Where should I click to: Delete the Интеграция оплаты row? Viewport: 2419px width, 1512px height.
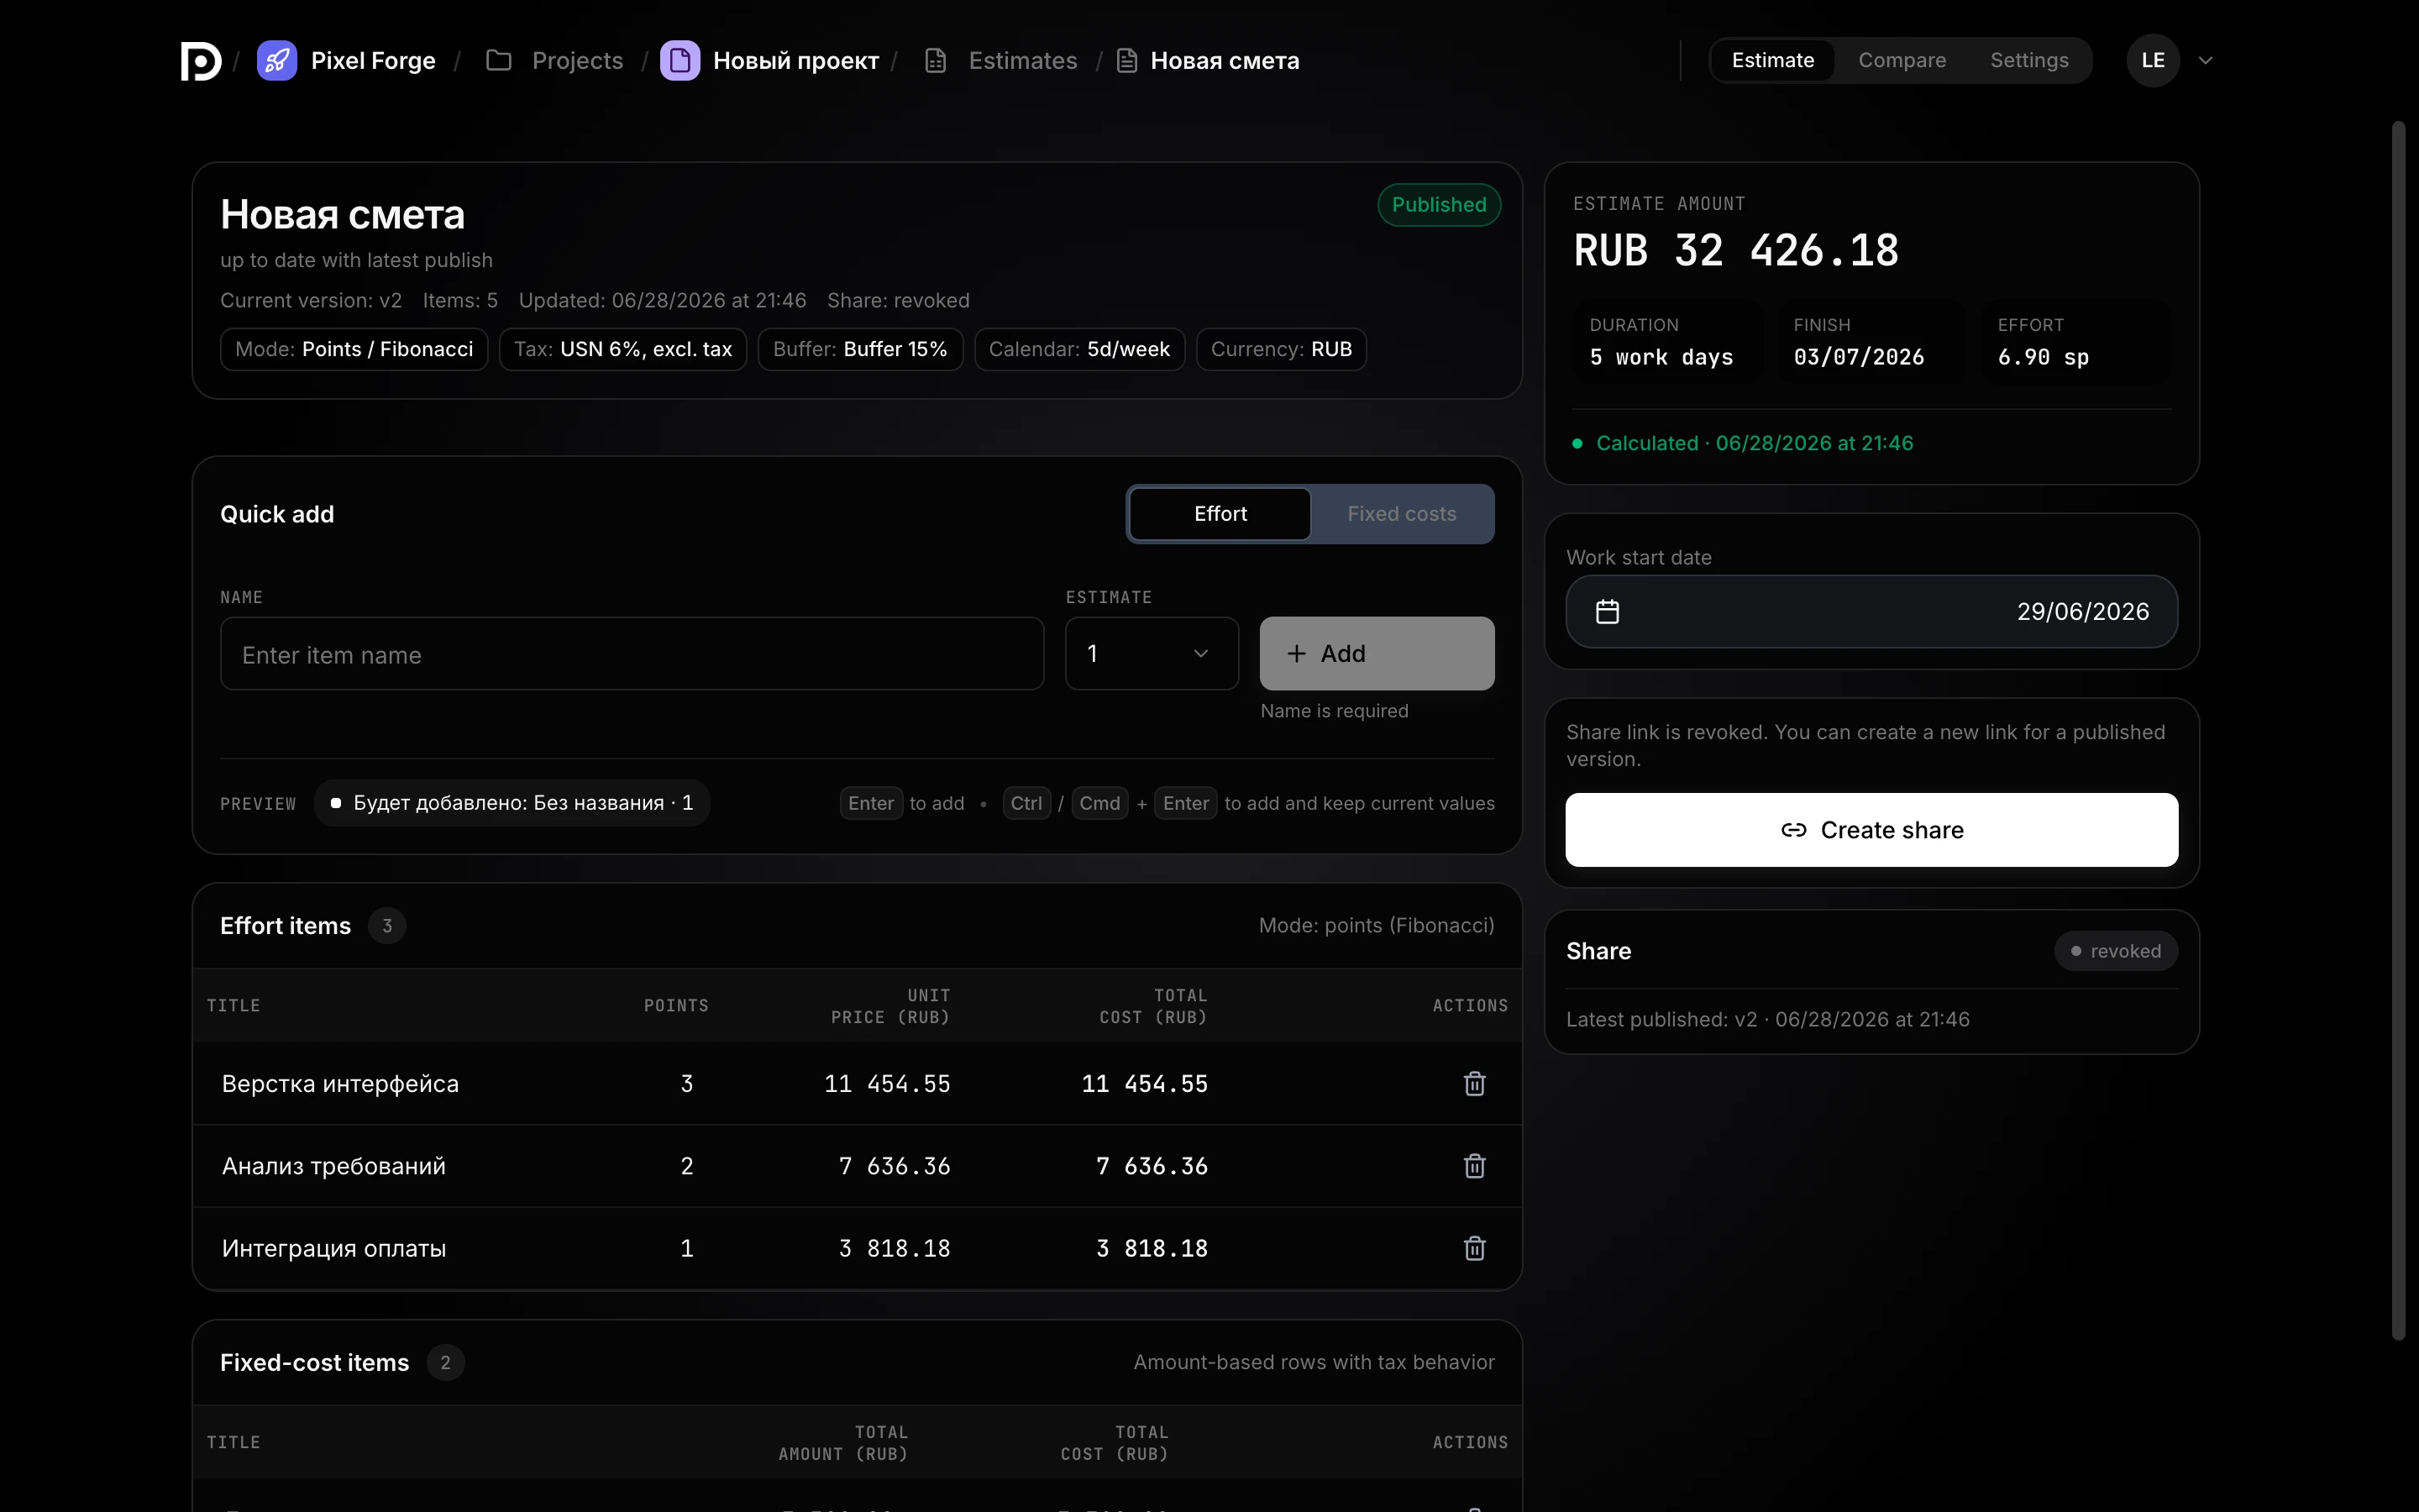pos(1474,1248)
